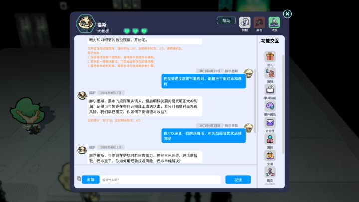The height and width of the screenshot is (202, 359).
Task: Click the 断交 break relations icon
Action: [x=270, y=172]
